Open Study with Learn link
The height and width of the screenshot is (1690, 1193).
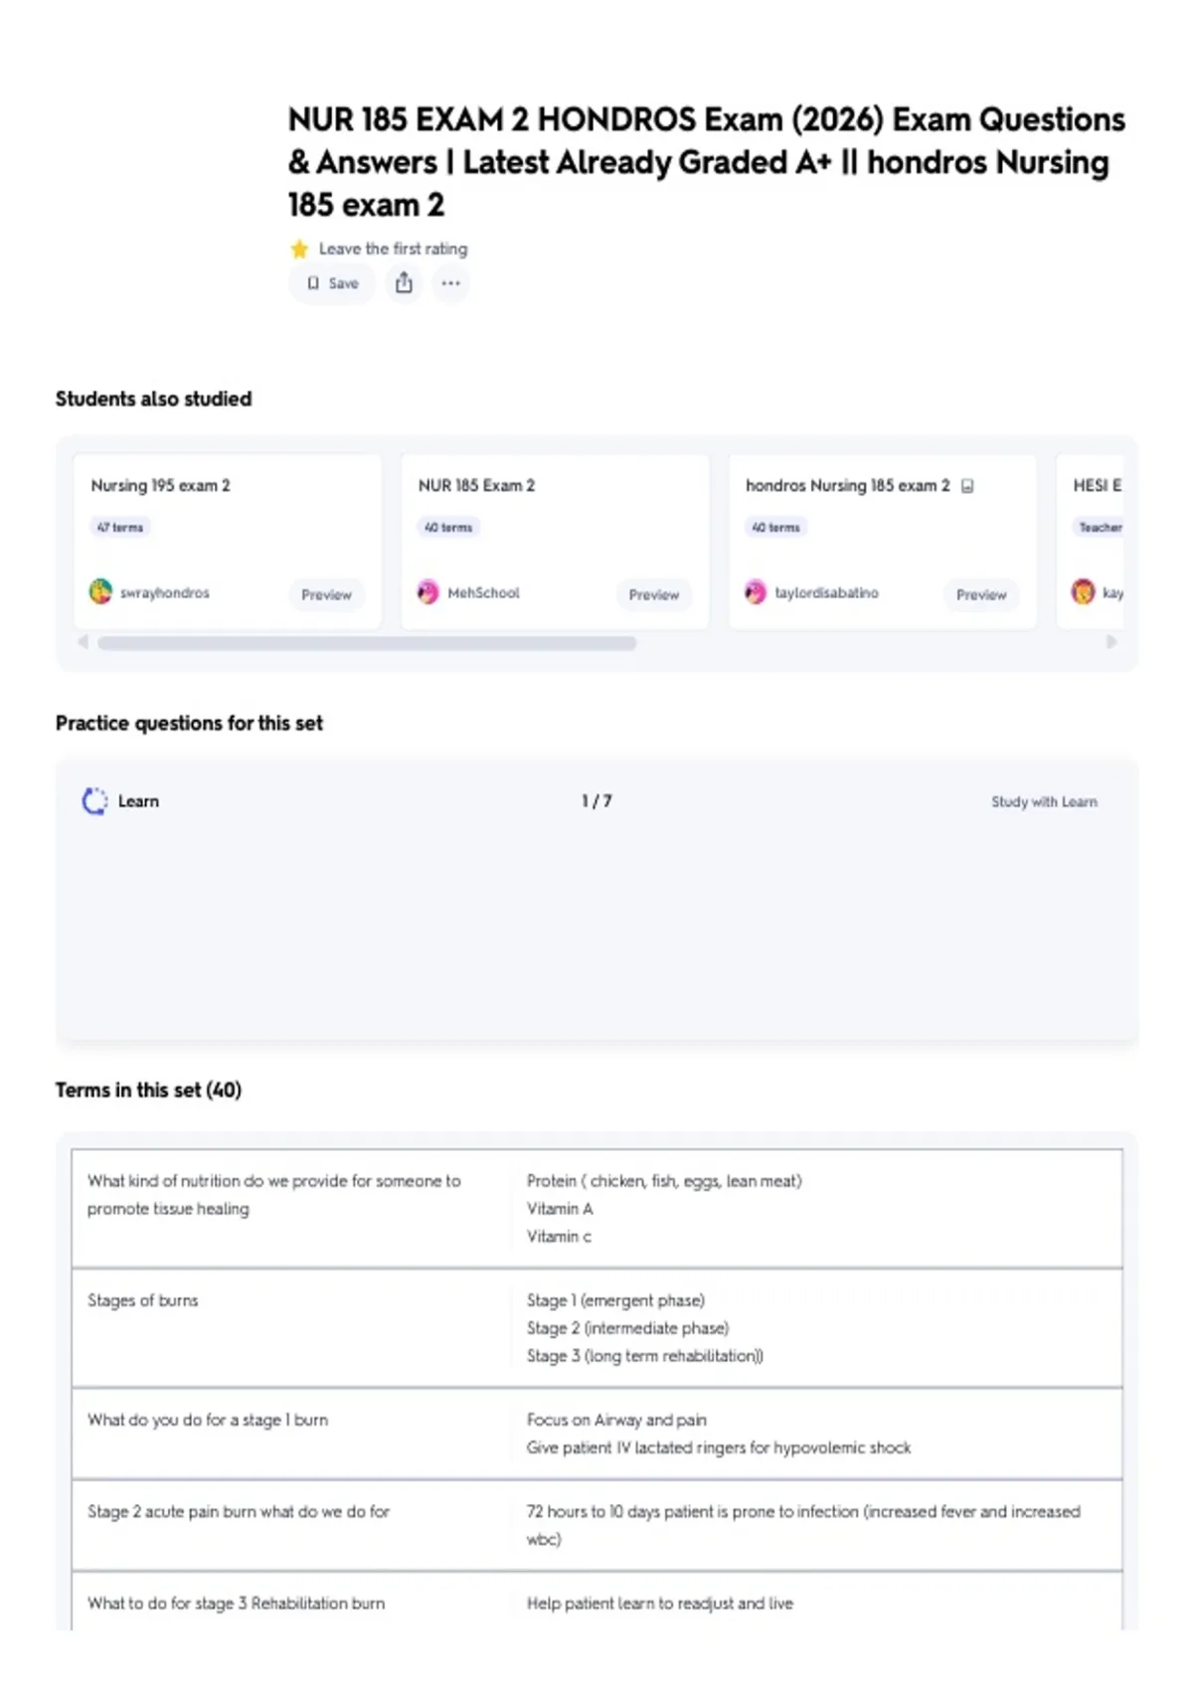(x=1044, y=801)
